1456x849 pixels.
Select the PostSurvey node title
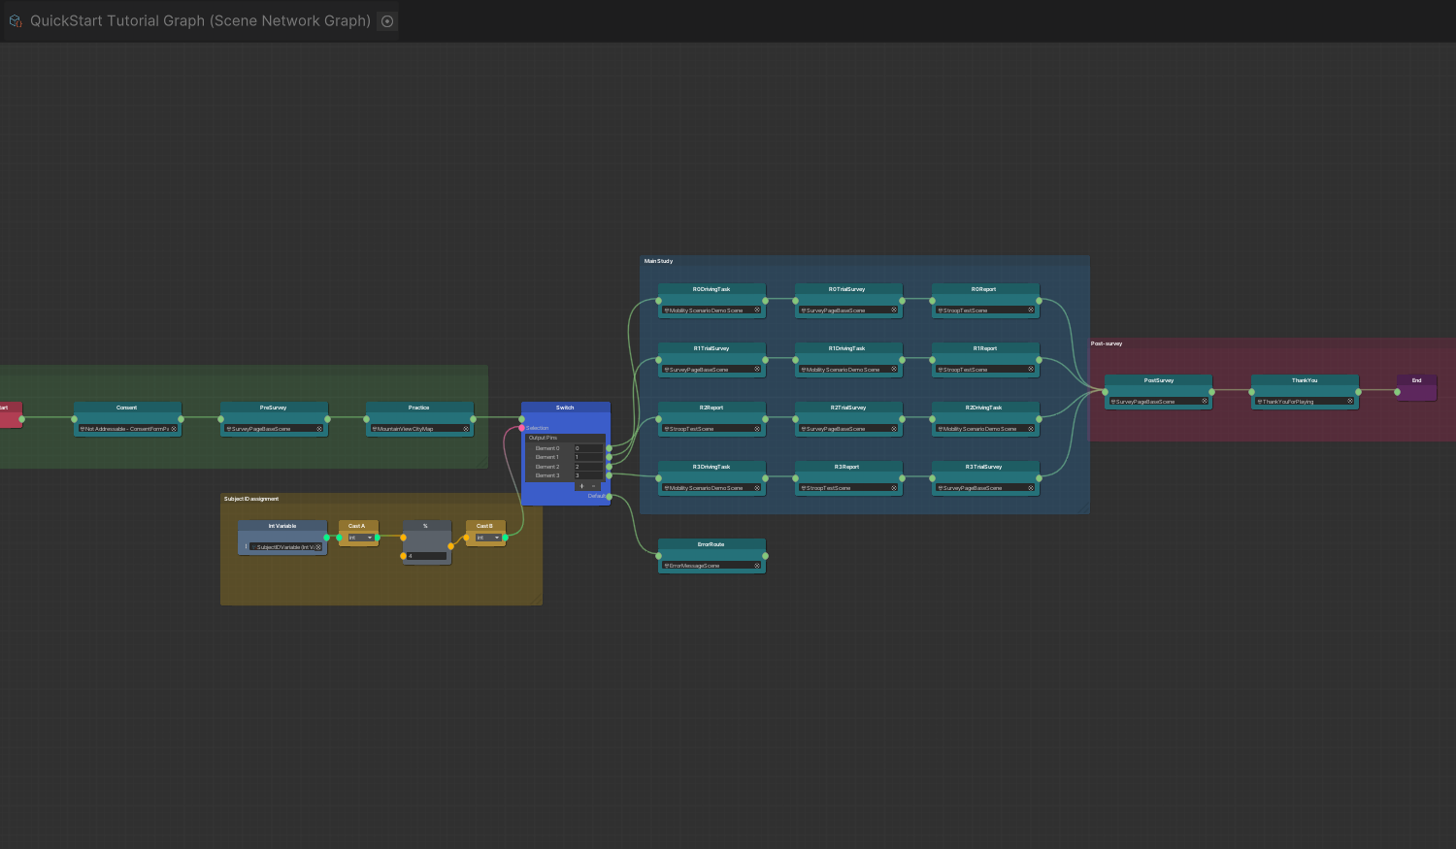(1159, 380)
